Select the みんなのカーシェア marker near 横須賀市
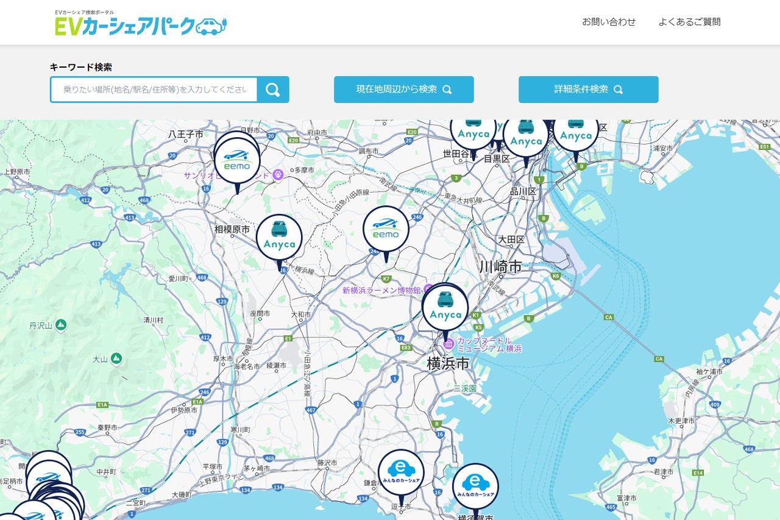Screen dimensions: 780x520 click(475, 487)
